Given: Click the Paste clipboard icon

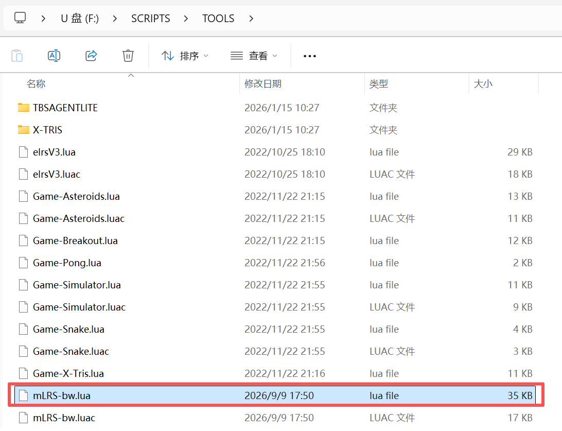Looking at the screenshot, I should click(x=17, y=56).
